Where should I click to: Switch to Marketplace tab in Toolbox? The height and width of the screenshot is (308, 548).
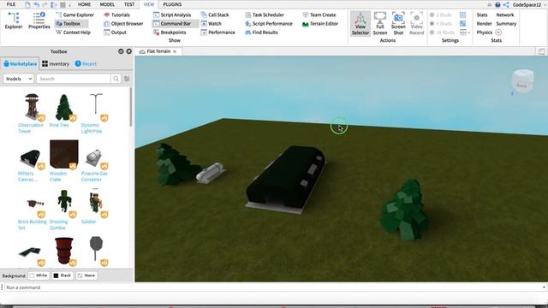[21, 64]
